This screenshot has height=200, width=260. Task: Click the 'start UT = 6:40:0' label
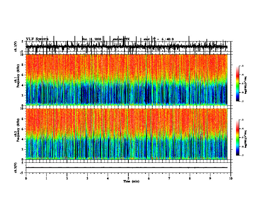[159, 39]
